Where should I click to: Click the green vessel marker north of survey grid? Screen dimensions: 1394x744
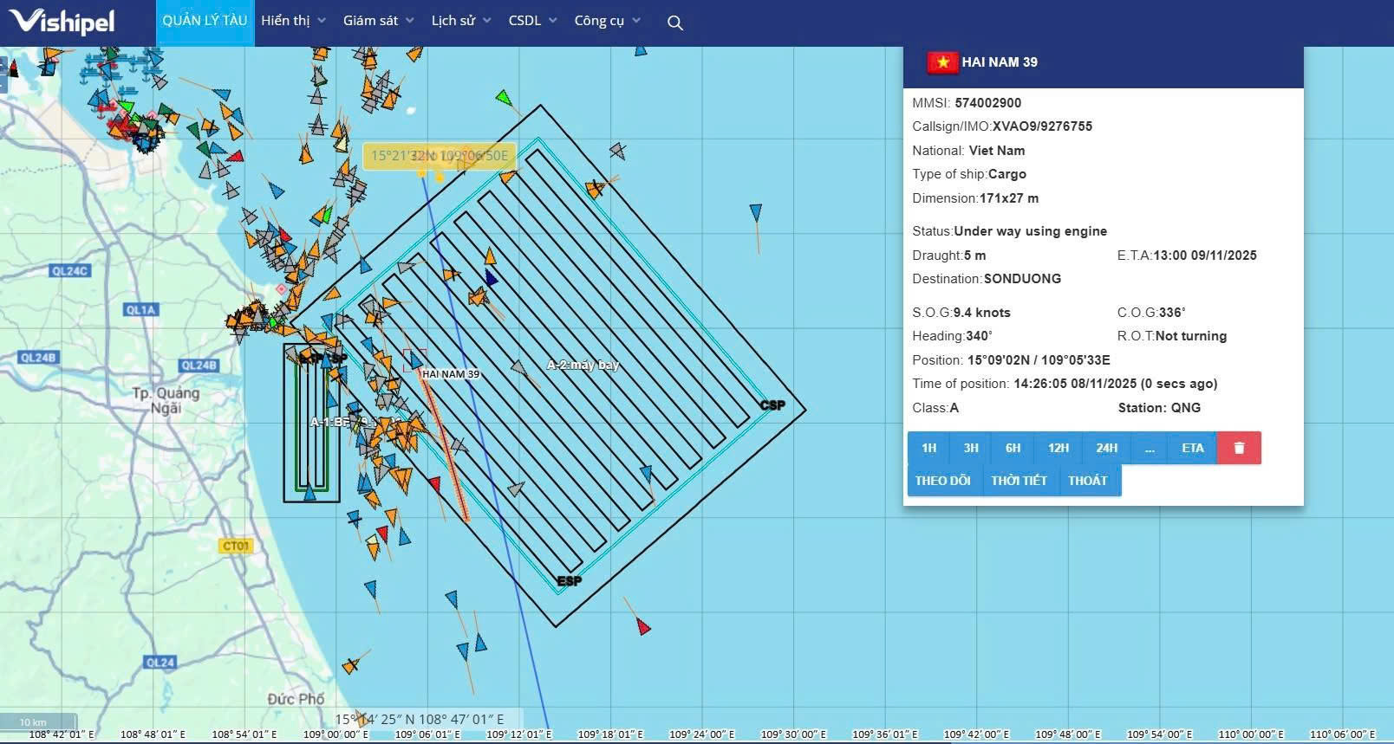(502, 98)
